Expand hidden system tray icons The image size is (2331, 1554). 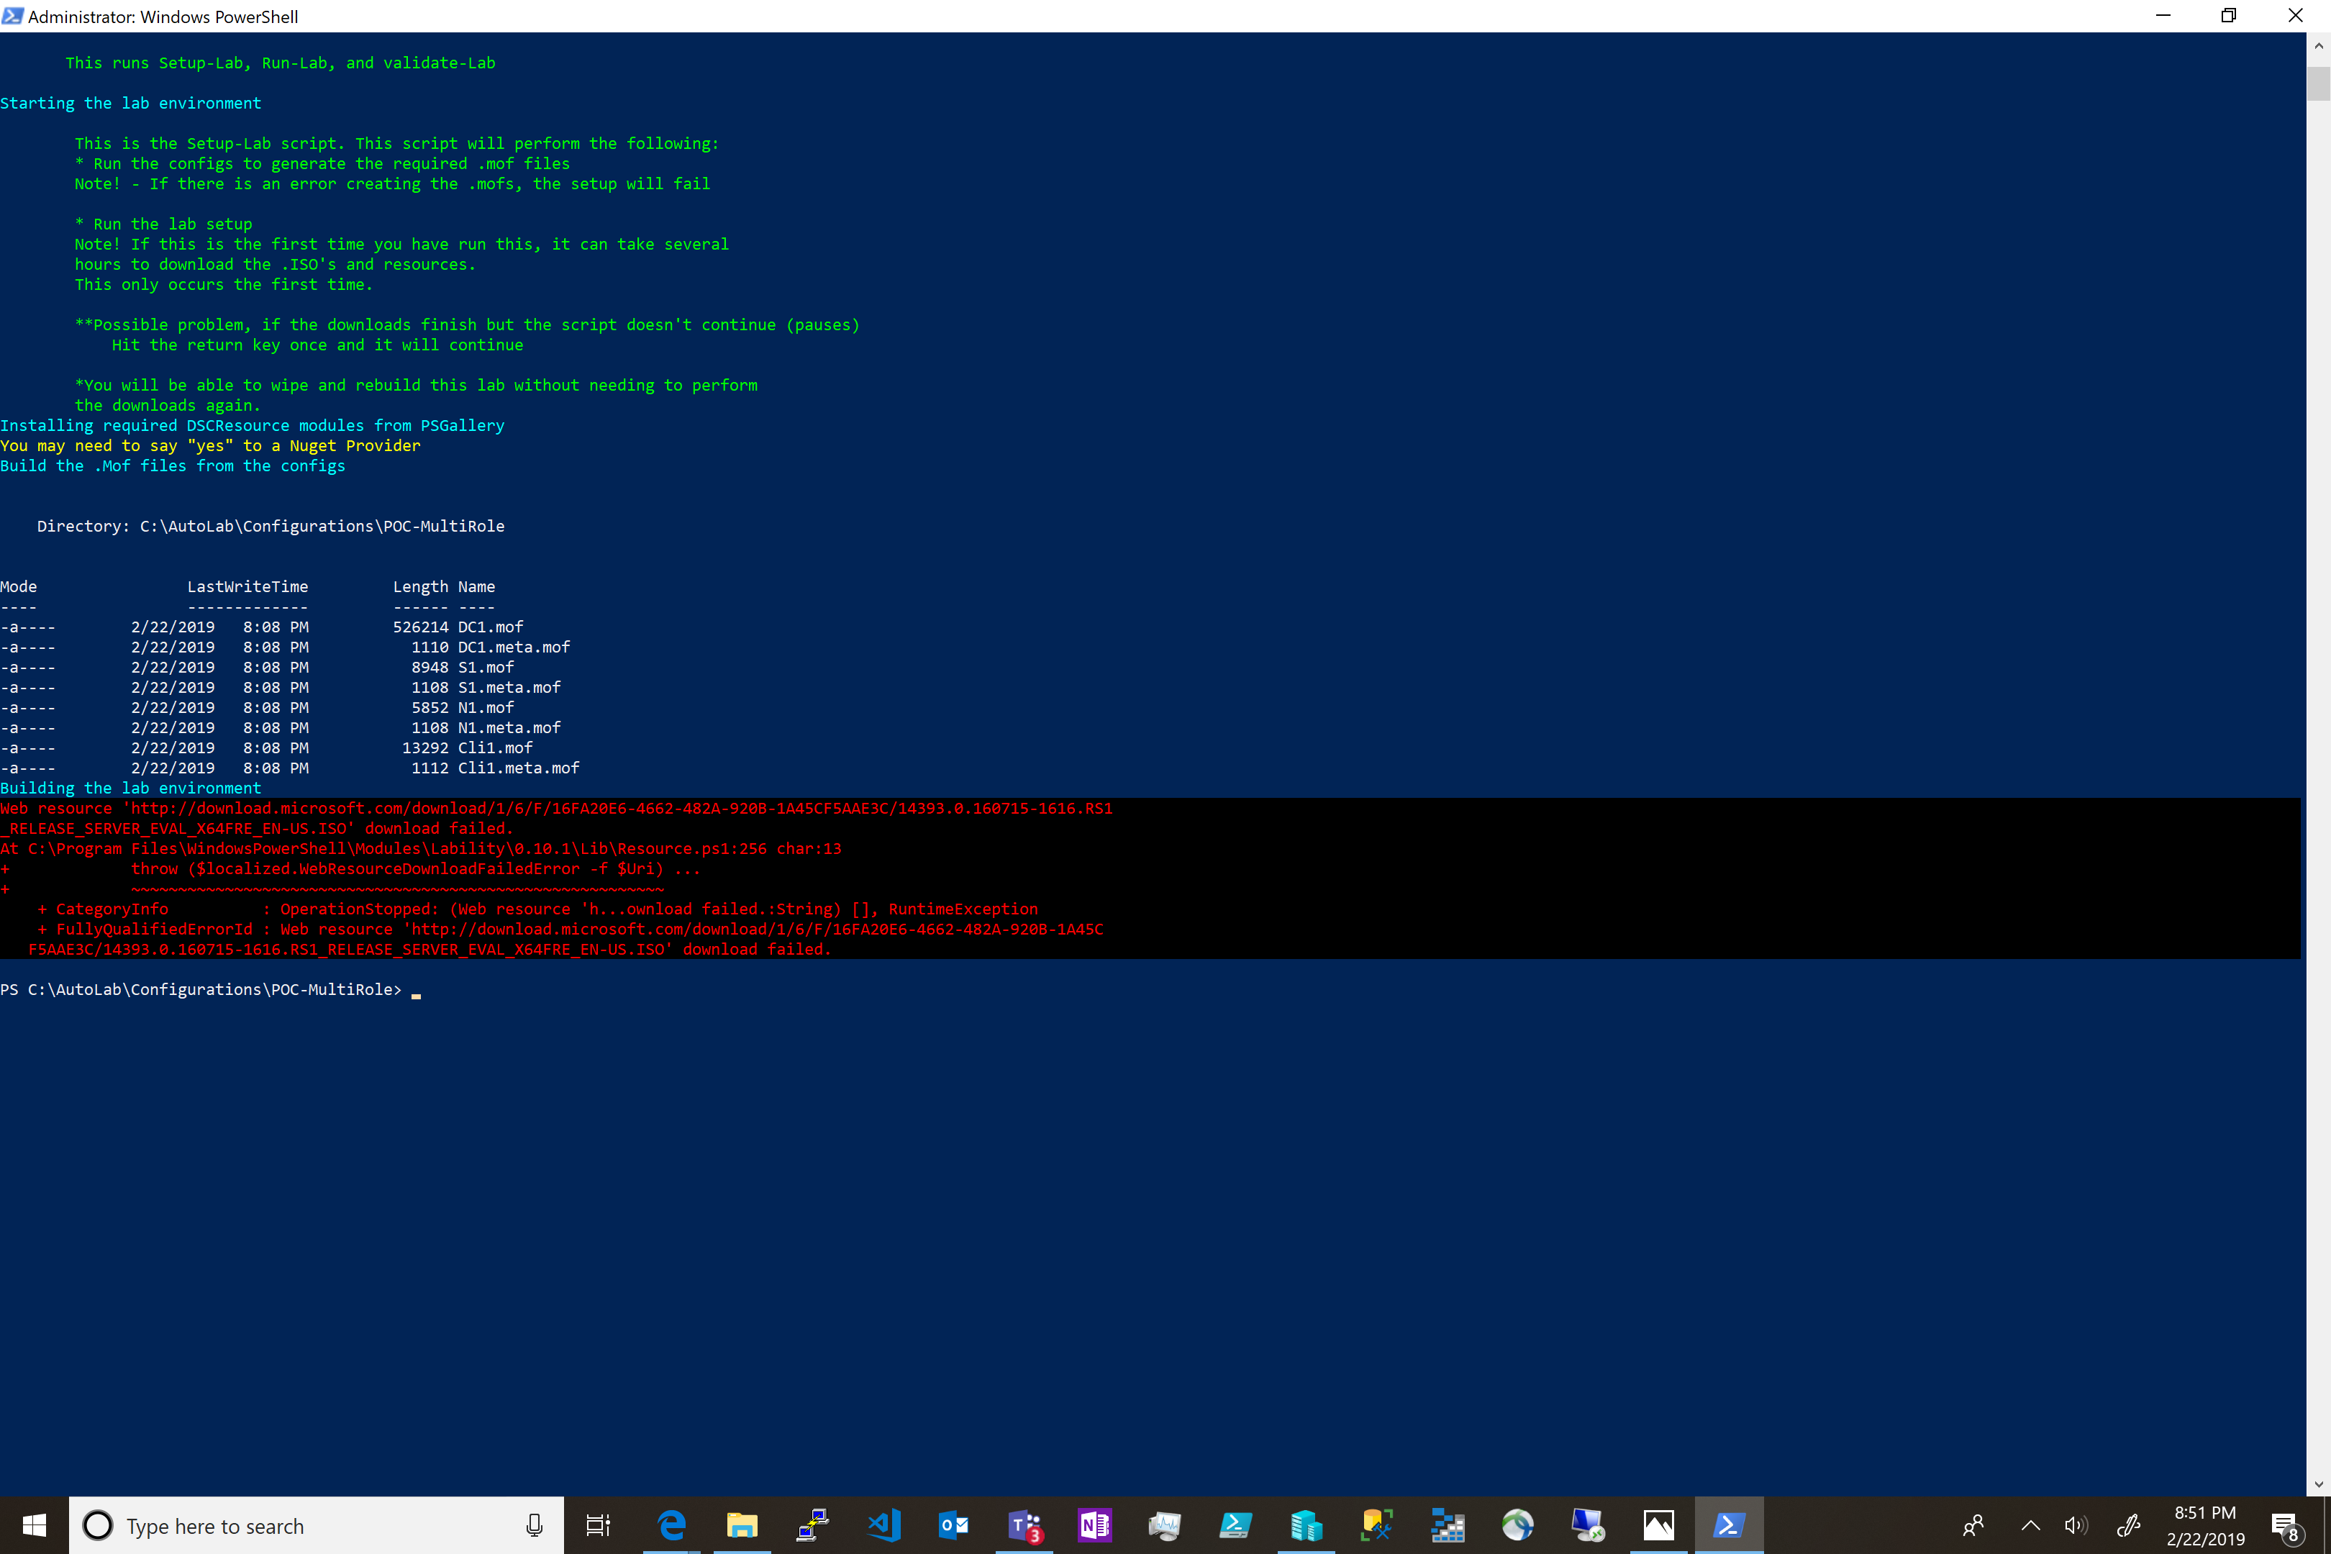[2029, 1526]
